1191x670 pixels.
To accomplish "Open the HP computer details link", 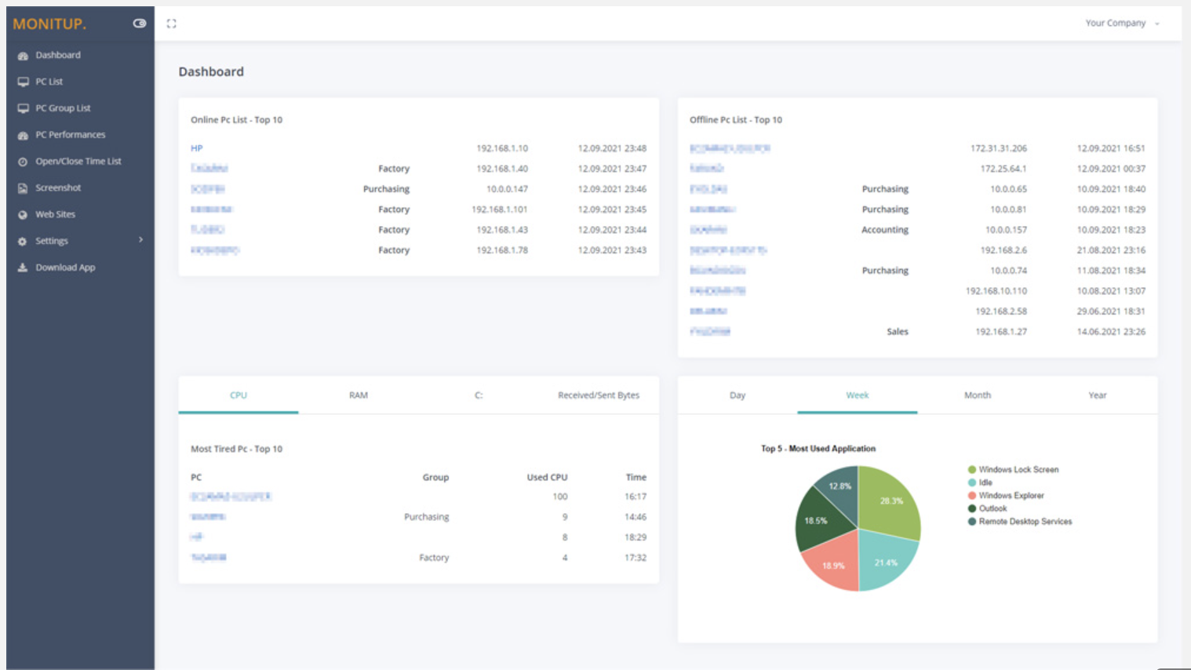I will point(197,147).
